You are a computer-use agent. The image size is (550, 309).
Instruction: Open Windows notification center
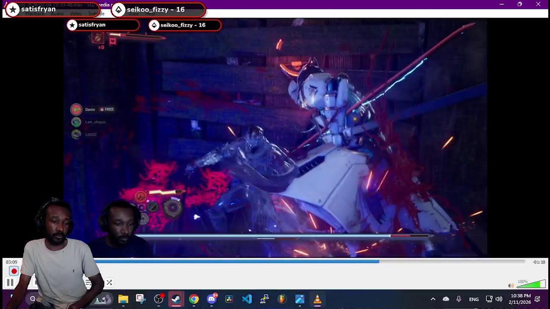coord(538,299)
